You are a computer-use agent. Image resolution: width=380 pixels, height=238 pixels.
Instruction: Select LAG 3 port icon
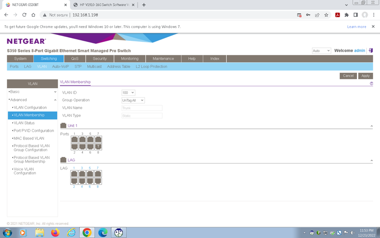coord(82,174)
